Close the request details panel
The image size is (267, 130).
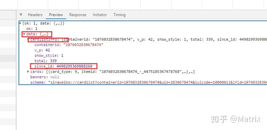[x=21, y=14]
